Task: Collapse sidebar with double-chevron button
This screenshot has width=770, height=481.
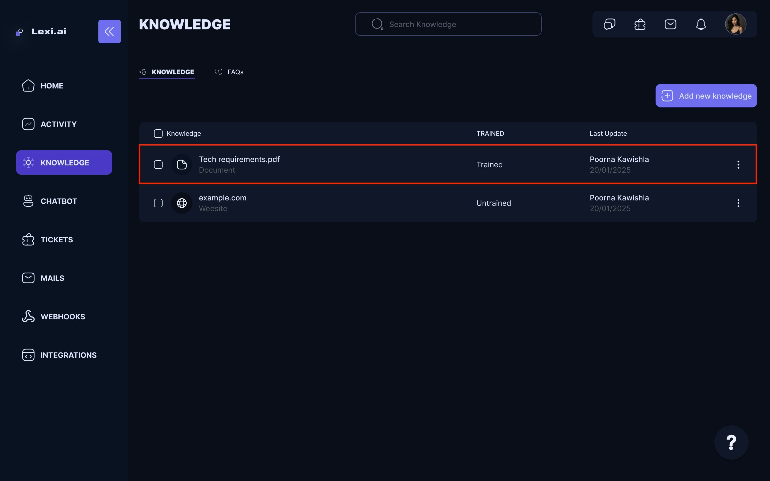Action: coord(109,32)
